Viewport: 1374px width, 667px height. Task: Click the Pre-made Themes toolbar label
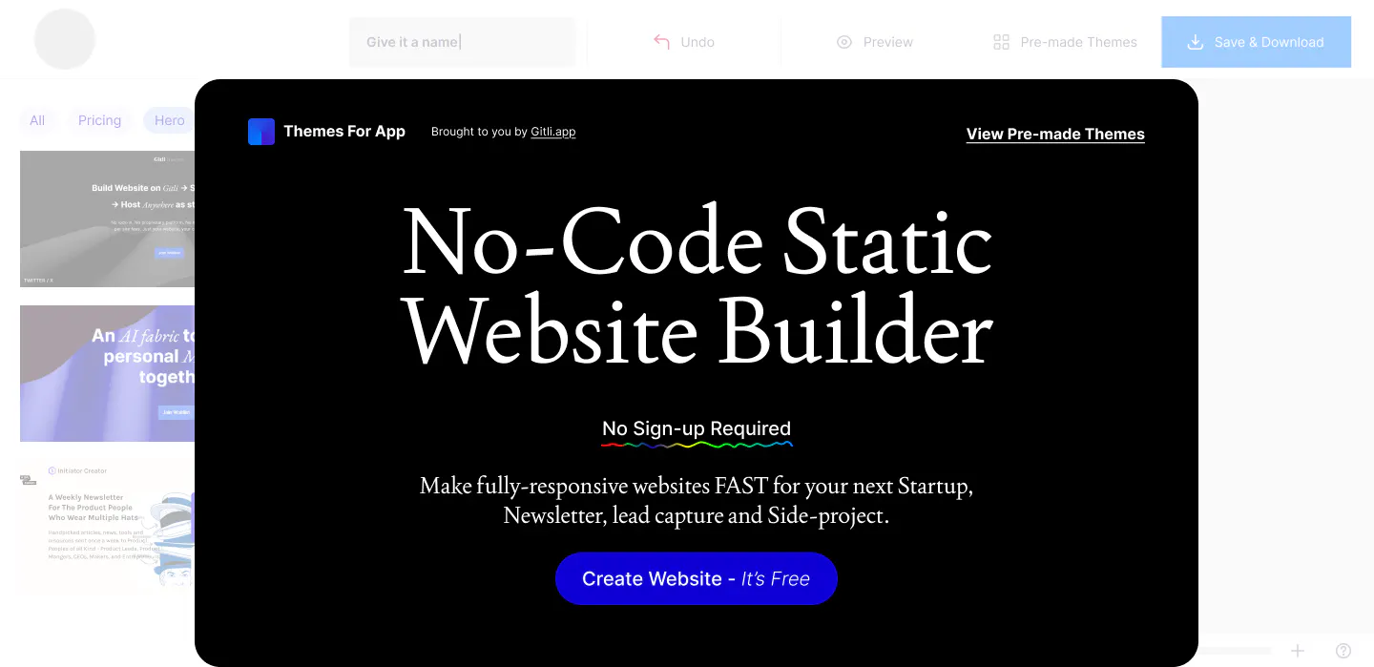1079,42
